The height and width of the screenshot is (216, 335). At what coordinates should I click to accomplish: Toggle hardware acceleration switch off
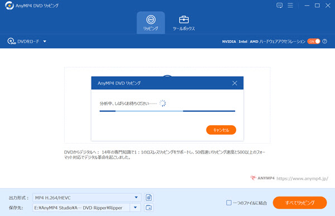click(314, 41)
